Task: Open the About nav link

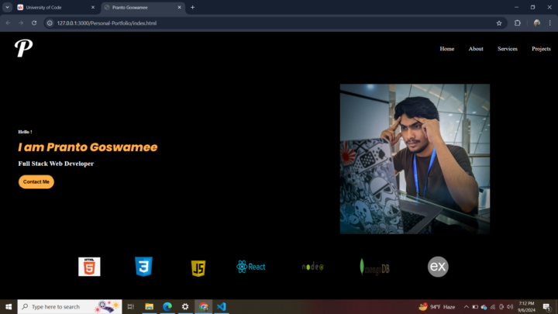Action: tap(476, 49)
